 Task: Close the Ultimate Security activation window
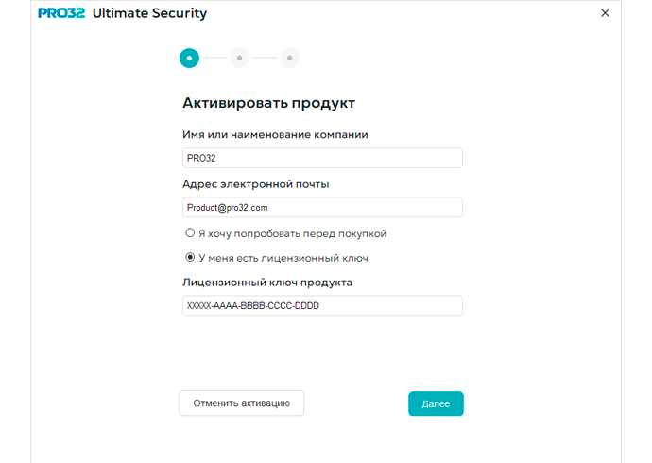[605, 13]
